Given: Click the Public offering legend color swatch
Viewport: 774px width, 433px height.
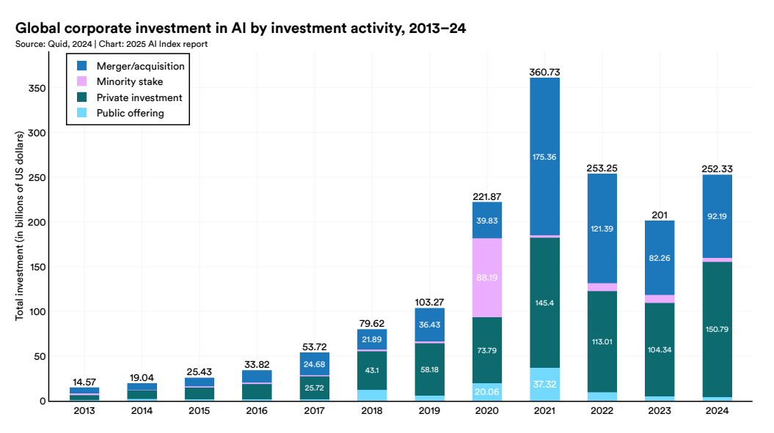Looking at the screenshot, I should 82,113.
